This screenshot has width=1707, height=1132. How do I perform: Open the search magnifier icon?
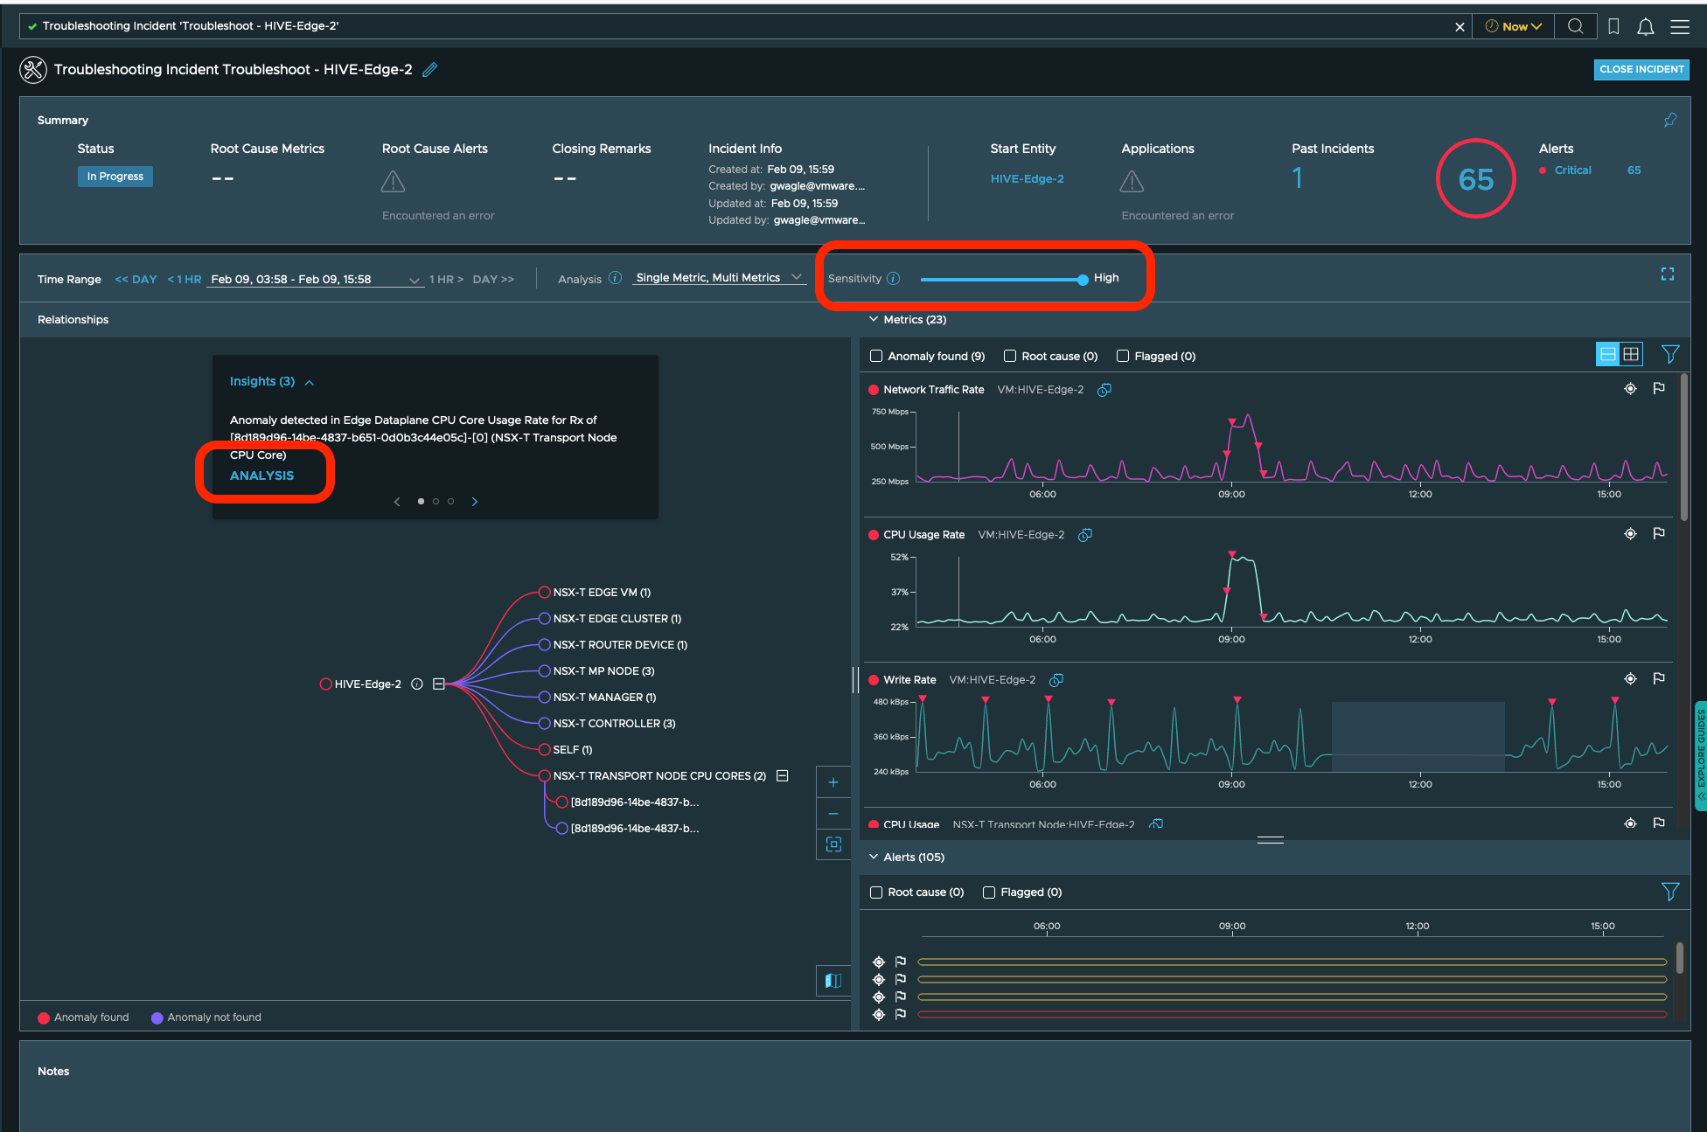[1575, 26]
